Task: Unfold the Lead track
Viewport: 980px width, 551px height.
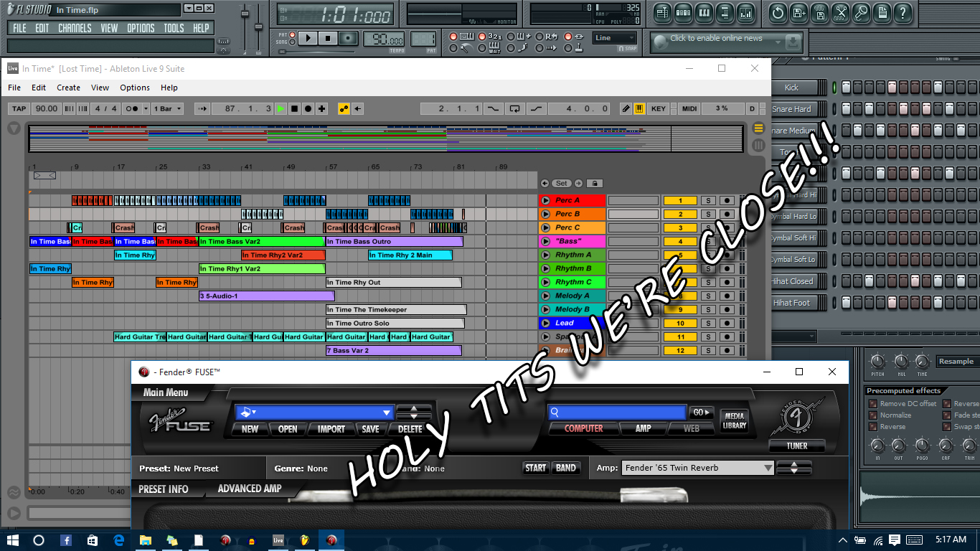Action: tap(545, 323)
